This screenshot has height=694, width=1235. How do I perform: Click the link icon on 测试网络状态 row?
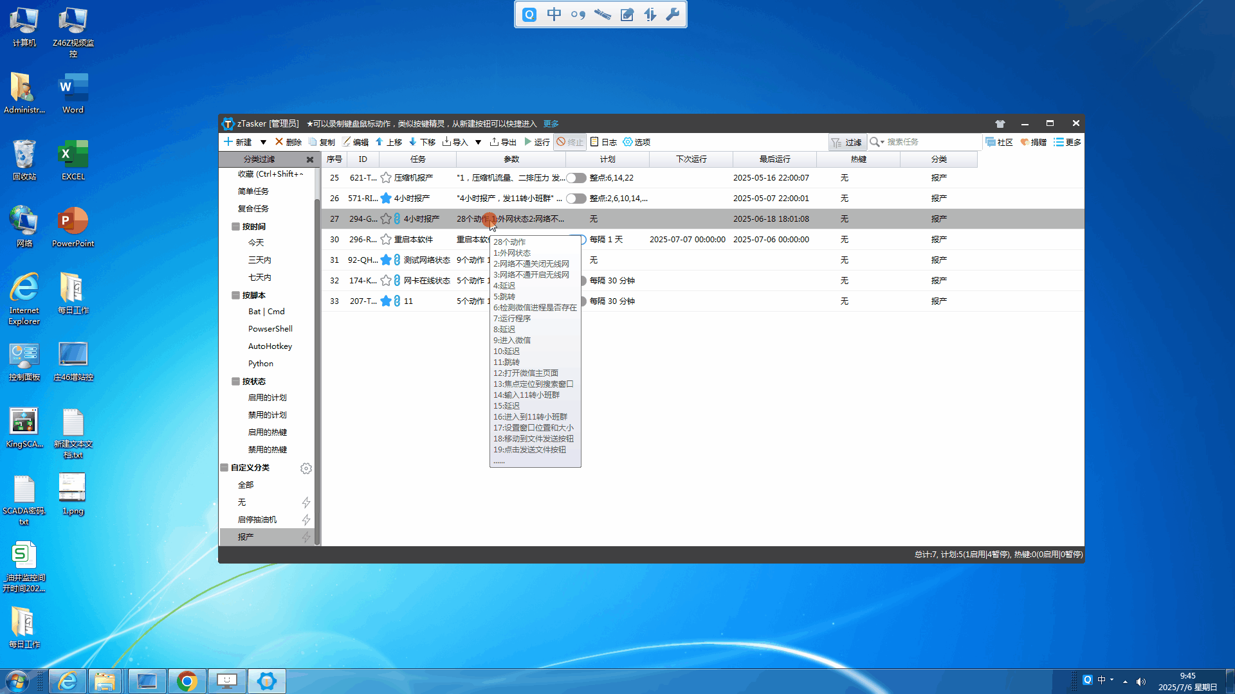click(397, 260)
